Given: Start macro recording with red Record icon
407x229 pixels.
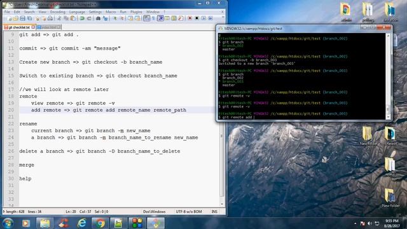Looking at the screenshot, I should (x=190, y=18).
